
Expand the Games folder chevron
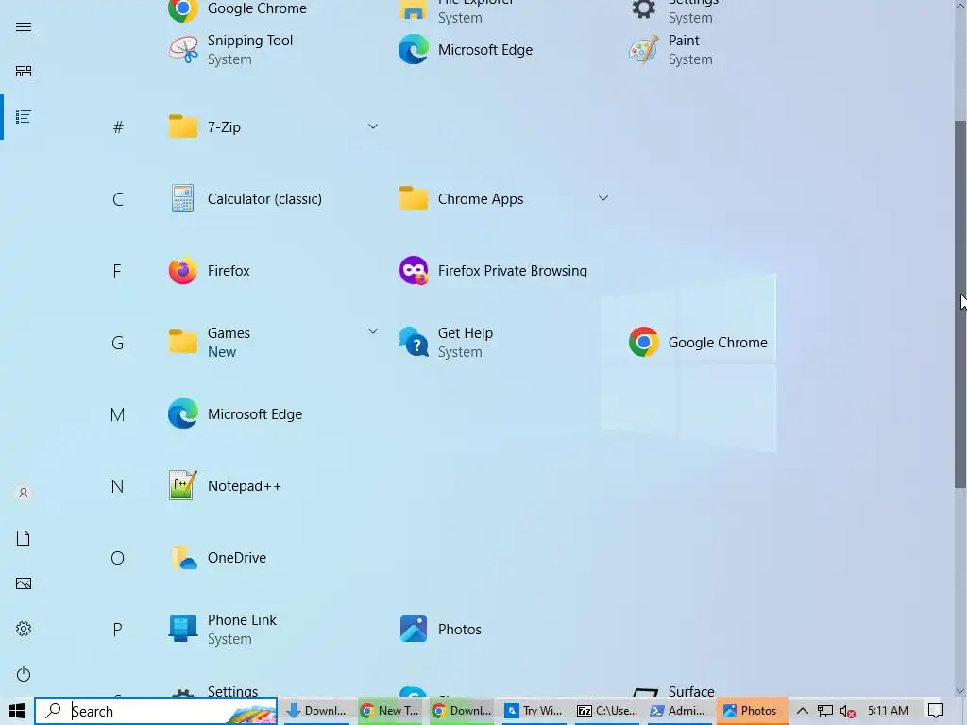click(x=372, y=331)
